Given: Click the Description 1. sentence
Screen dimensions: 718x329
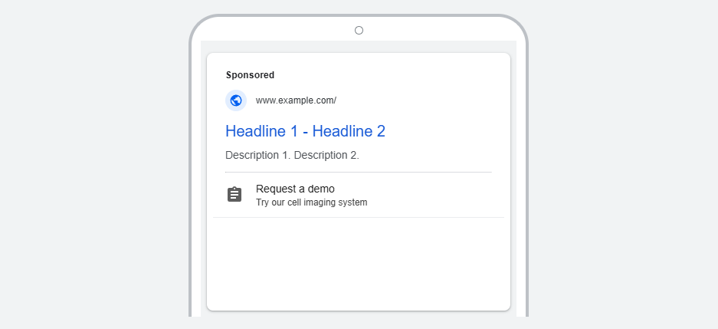Looking at the screenshot, I should coord(257,155).
